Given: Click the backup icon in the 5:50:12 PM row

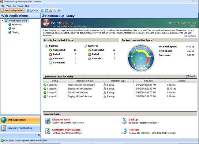Looking at the screenshot, I should point(105,89).
